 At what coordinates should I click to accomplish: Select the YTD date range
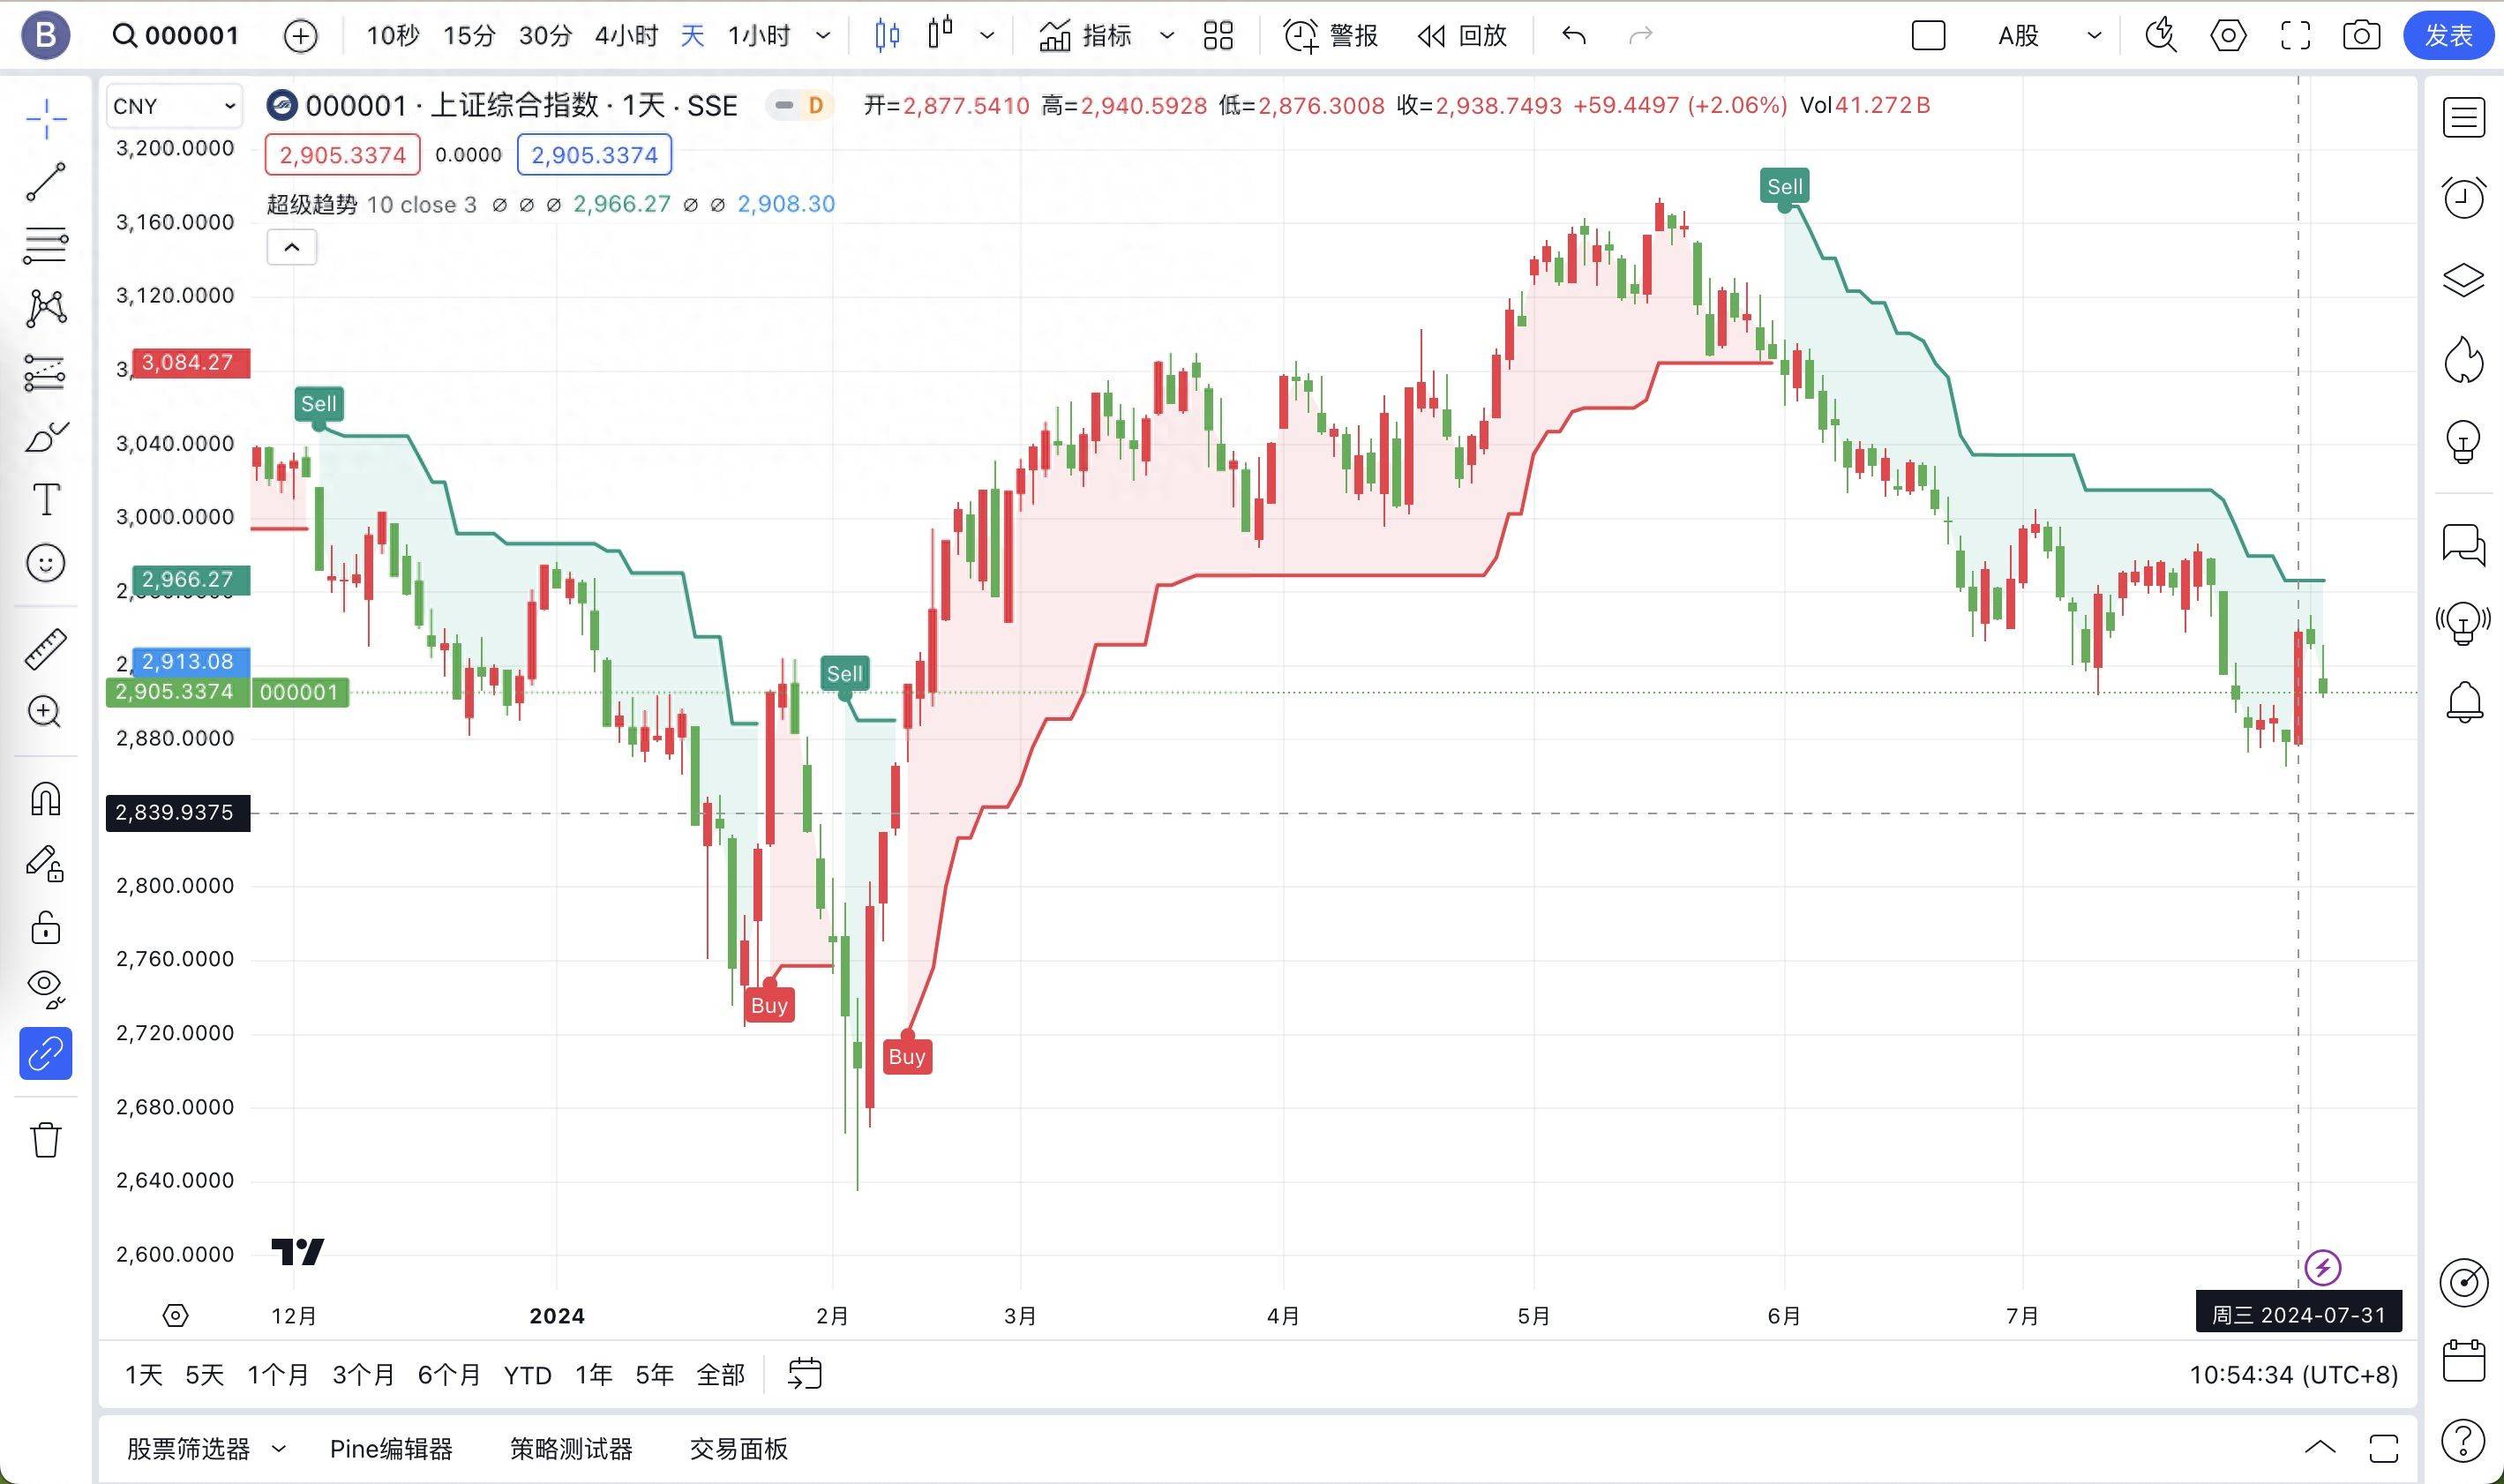(x=527, y=1375)
